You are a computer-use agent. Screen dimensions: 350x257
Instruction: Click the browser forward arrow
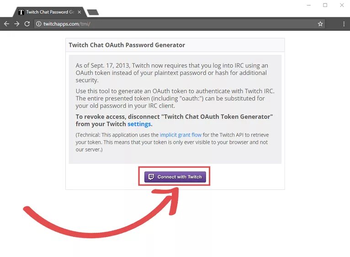point(17,24)
